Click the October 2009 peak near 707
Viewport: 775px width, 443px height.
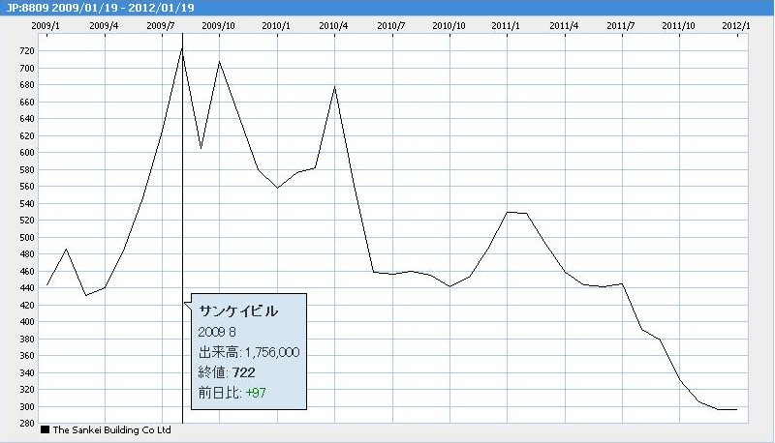click(x=219, y=62)
